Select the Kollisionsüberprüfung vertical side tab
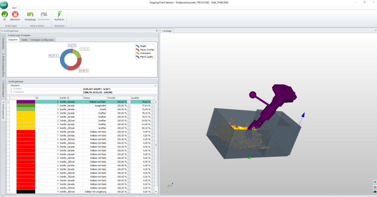The height and width of the screenshot is (197, 377). tap(3, 65)
